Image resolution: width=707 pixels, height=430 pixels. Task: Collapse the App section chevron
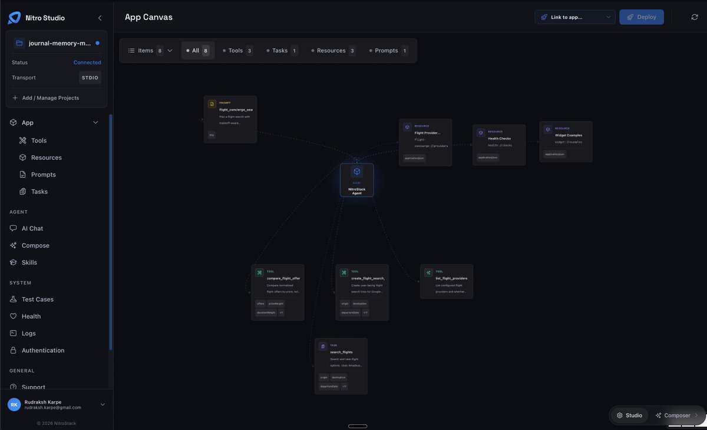[95, 122]
